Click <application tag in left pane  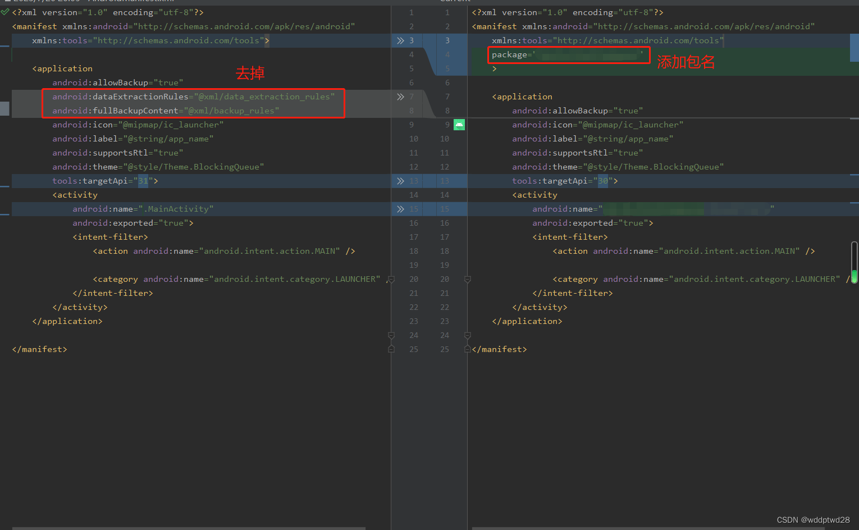(62, 68)
